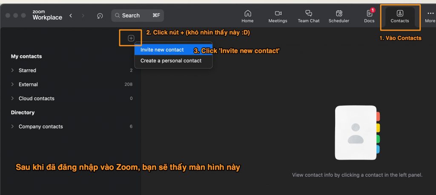This screenshot has height=195, width=436.
Task: Expand the Company contacts chevron
Action: coord(12,126)
